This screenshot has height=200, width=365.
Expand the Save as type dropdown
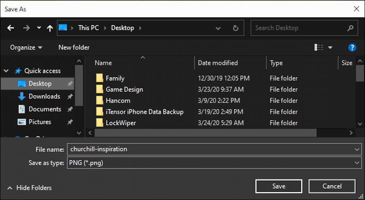(x=357, y=163)
